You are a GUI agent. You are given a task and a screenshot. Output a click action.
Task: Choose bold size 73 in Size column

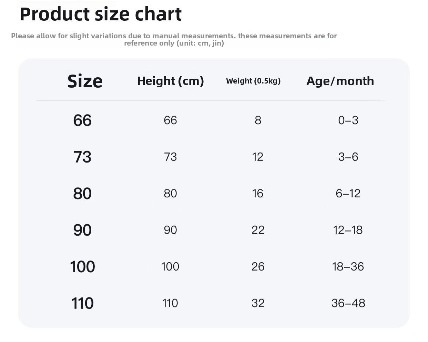coord(82,157)
